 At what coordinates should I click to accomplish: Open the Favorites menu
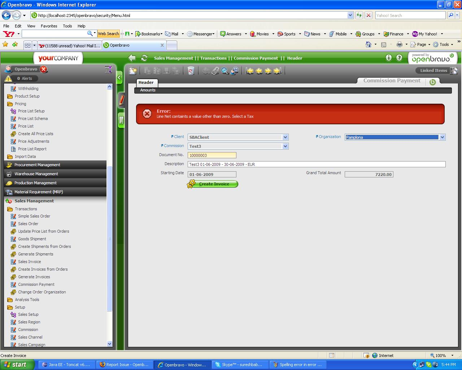pos(49,26)
